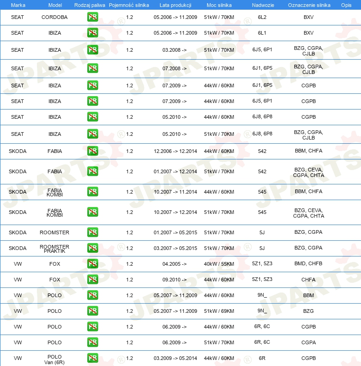Select the 'BMD, CHFB' engine code cell

click(308, 263)
